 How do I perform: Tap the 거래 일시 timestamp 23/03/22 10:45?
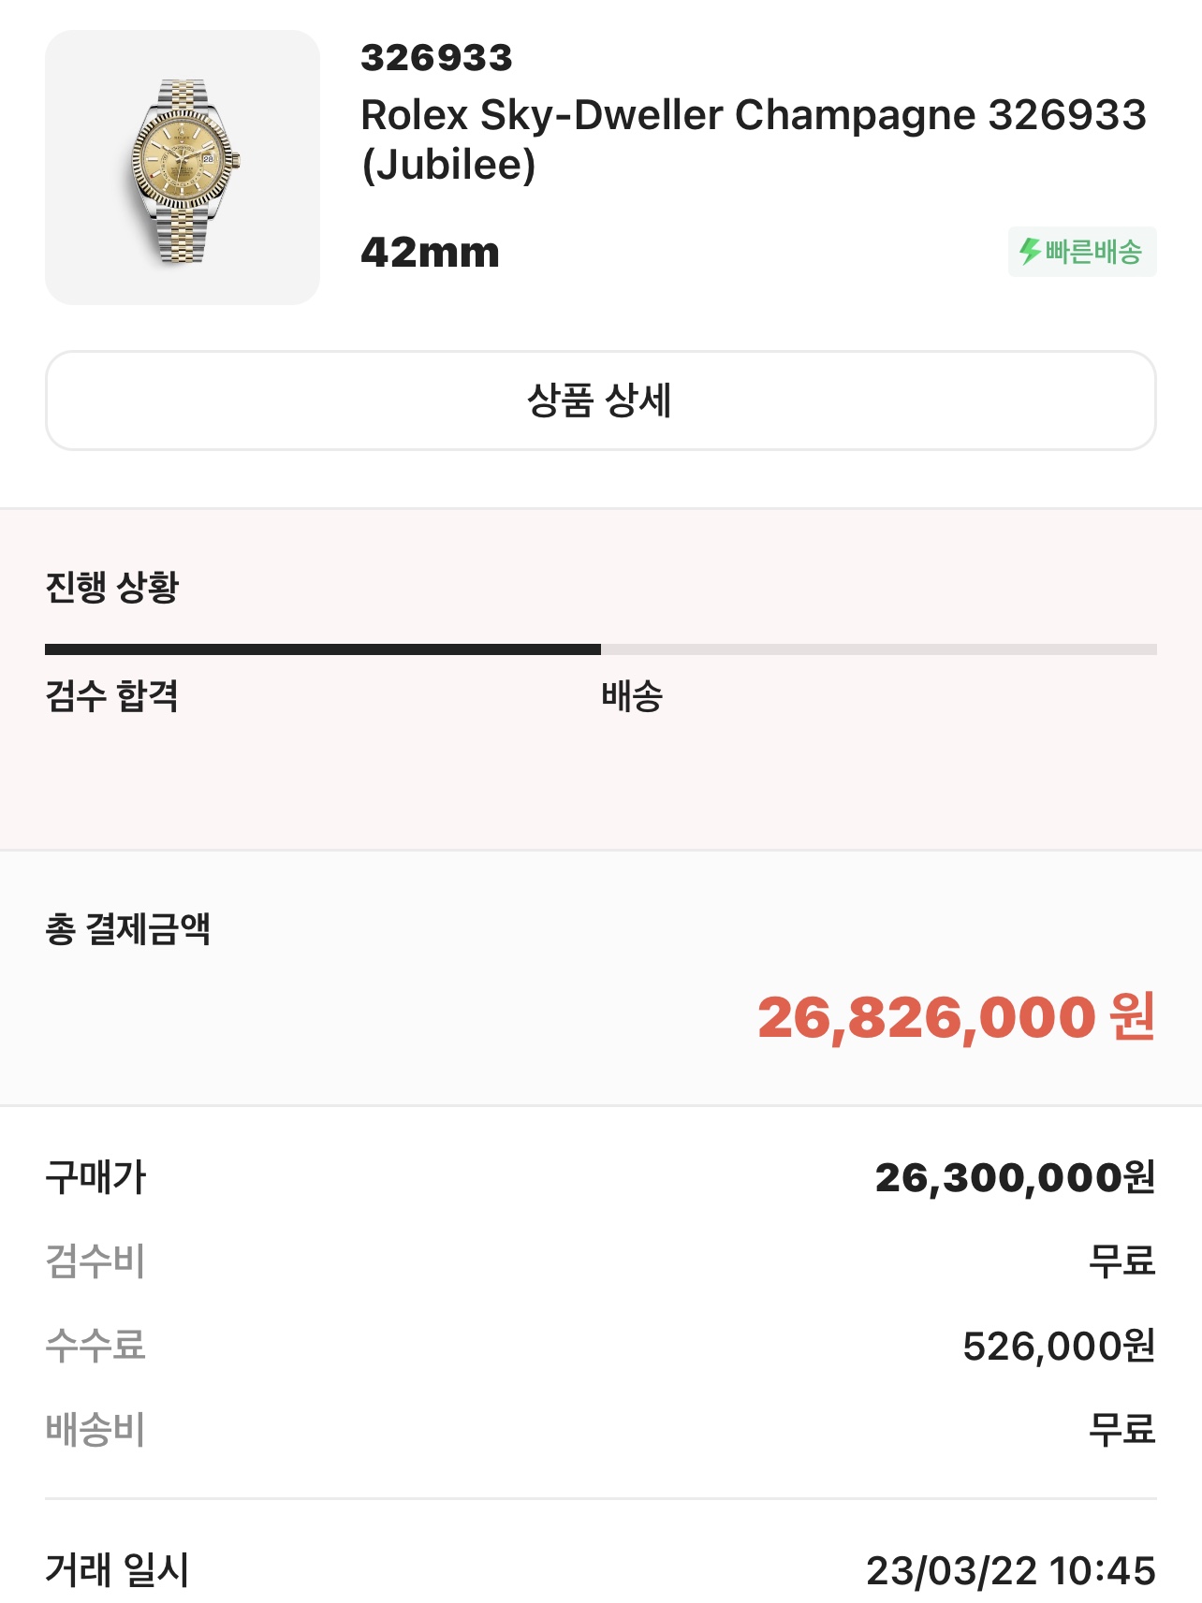1011,1570
